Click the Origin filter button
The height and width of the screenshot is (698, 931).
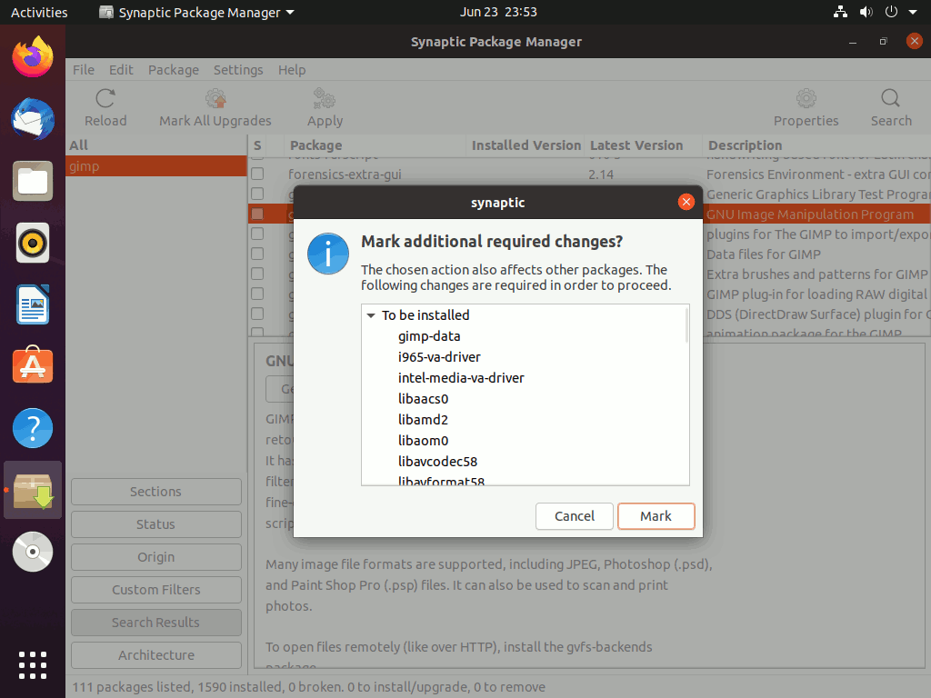point(156,557)
